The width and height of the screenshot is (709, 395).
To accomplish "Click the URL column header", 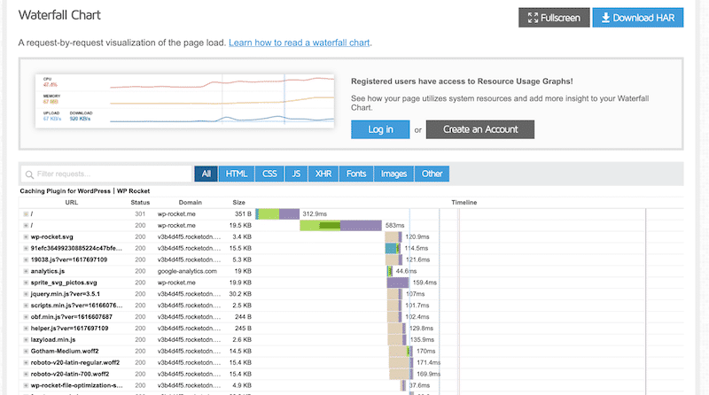I will [x=72, y=203].
